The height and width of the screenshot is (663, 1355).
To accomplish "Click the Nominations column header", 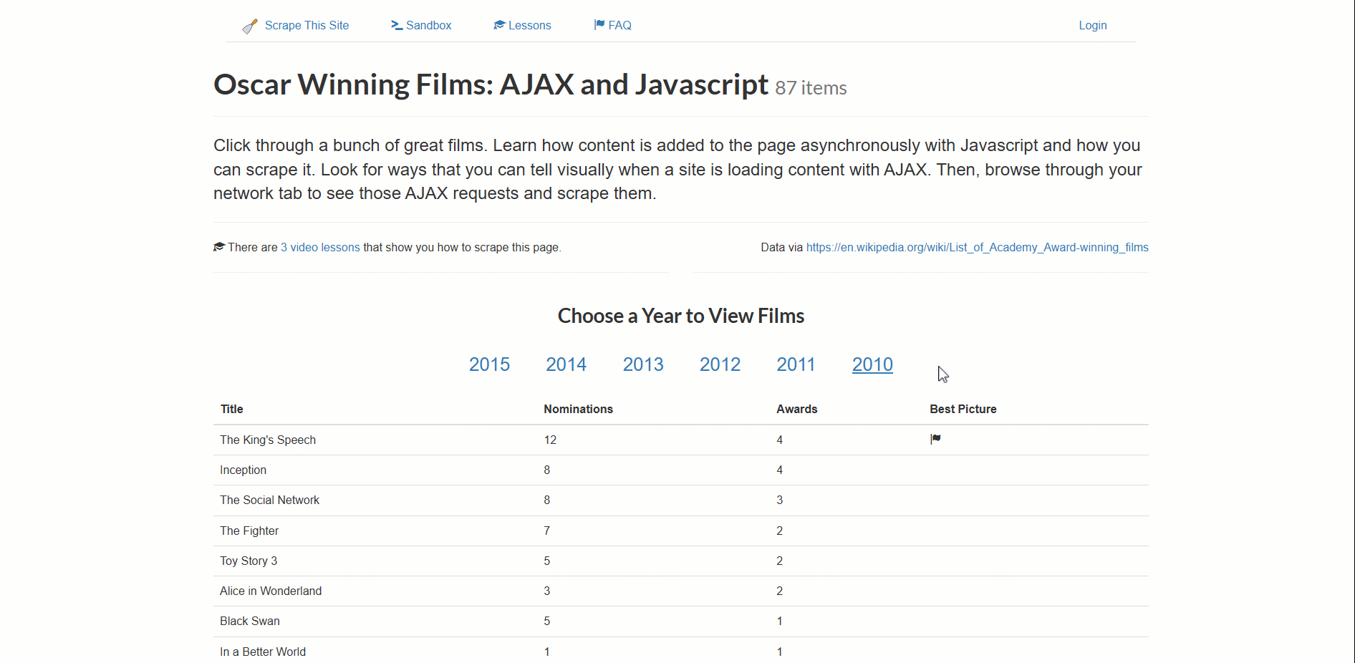I will pos(578,409).
